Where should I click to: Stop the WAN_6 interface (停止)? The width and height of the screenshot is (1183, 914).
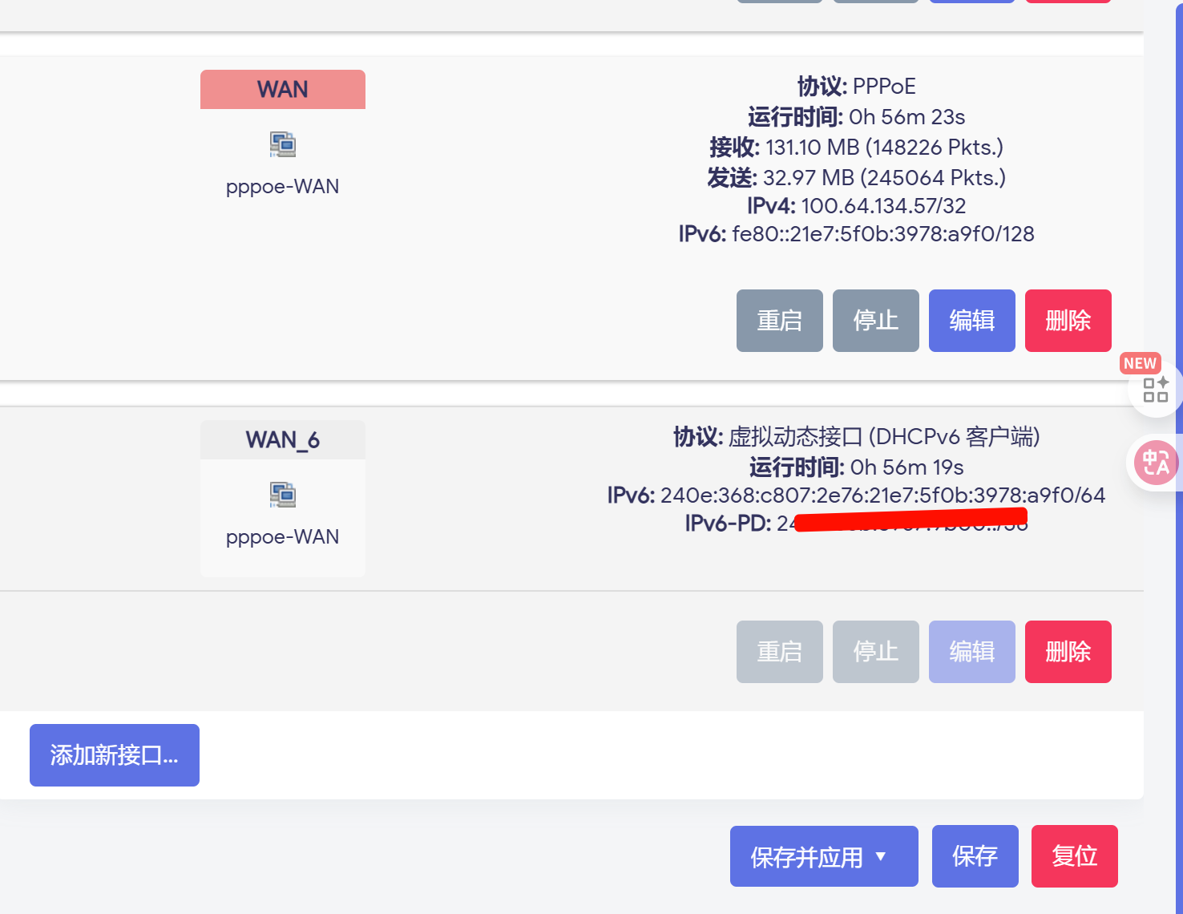[875, 652]
